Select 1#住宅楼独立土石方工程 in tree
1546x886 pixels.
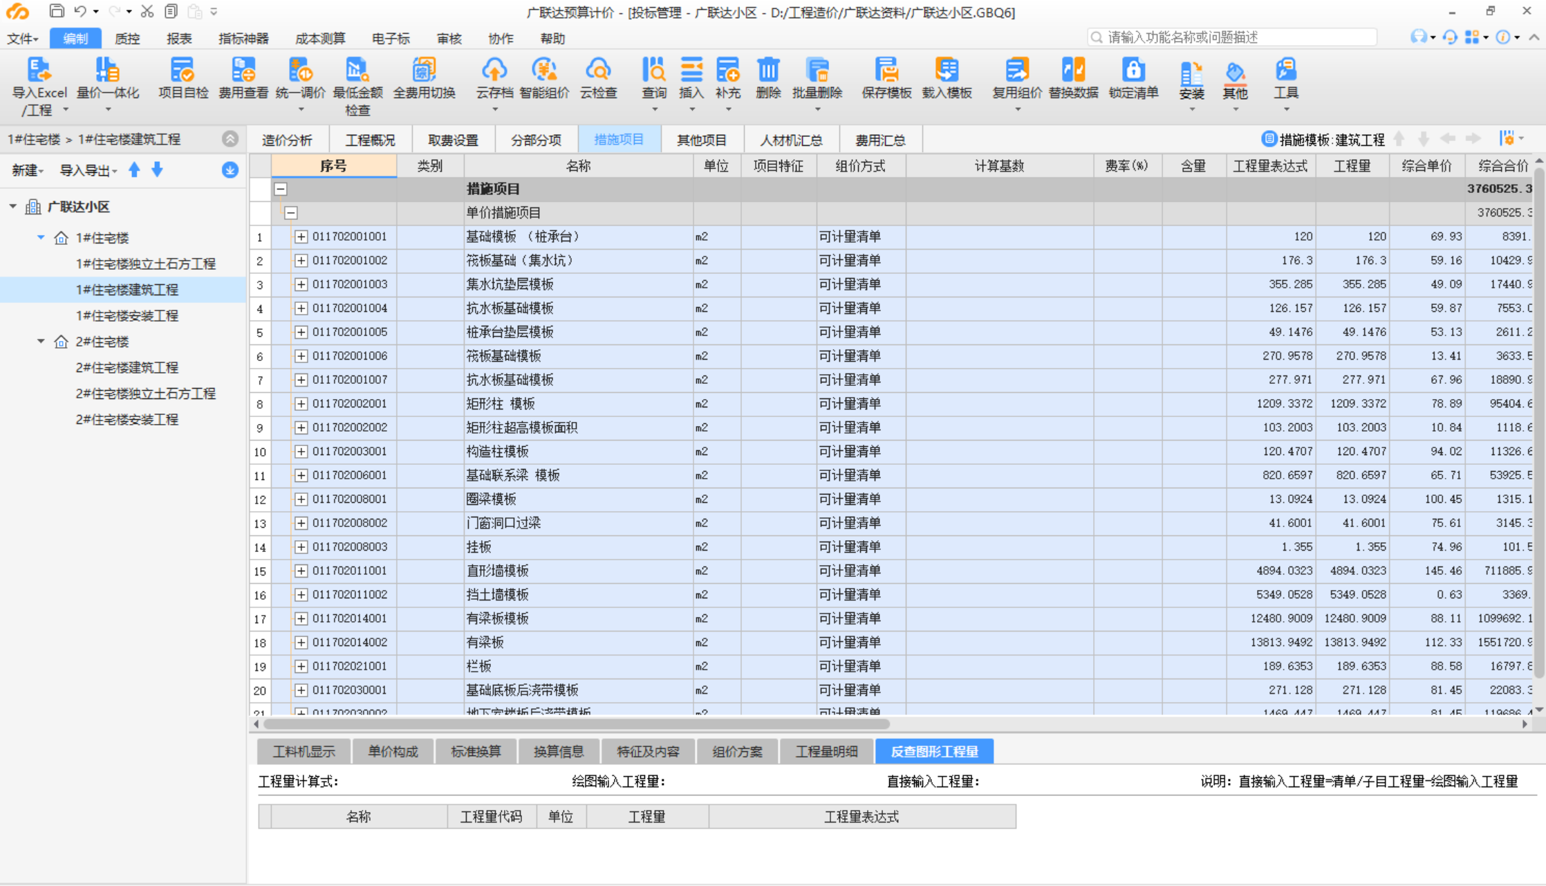coord(146,264)
